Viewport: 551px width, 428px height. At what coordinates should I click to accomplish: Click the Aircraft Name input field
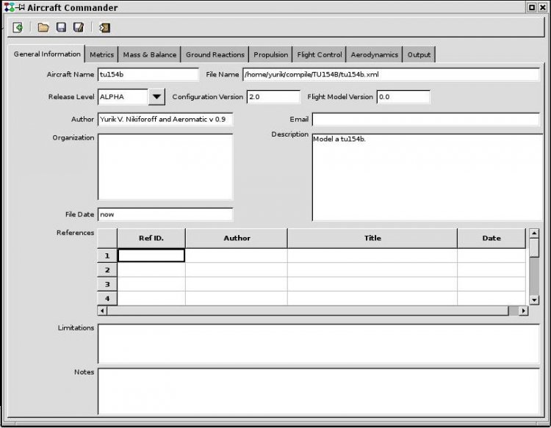click(148, 75)
